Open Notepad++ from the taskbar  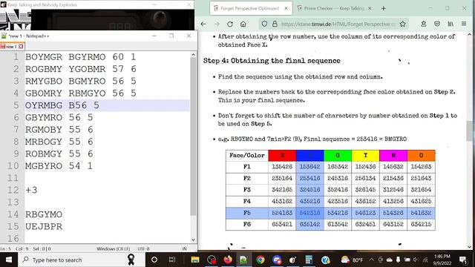pos(243,260)
